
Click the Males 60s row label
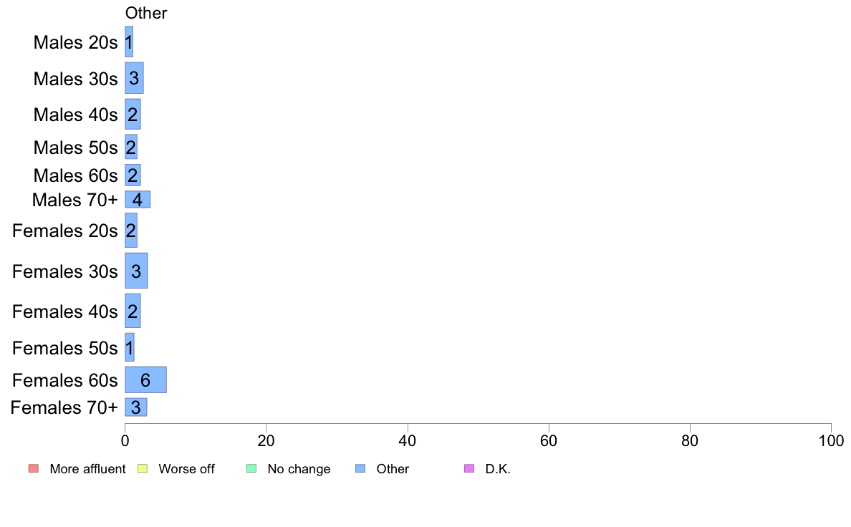pos(75,175)
